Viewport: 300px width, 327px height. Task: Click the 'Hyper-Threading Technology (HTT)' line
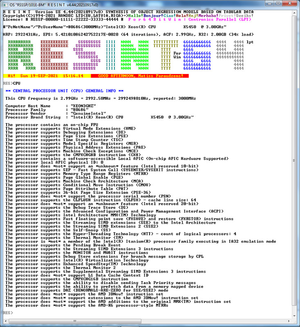pos(121,234)
